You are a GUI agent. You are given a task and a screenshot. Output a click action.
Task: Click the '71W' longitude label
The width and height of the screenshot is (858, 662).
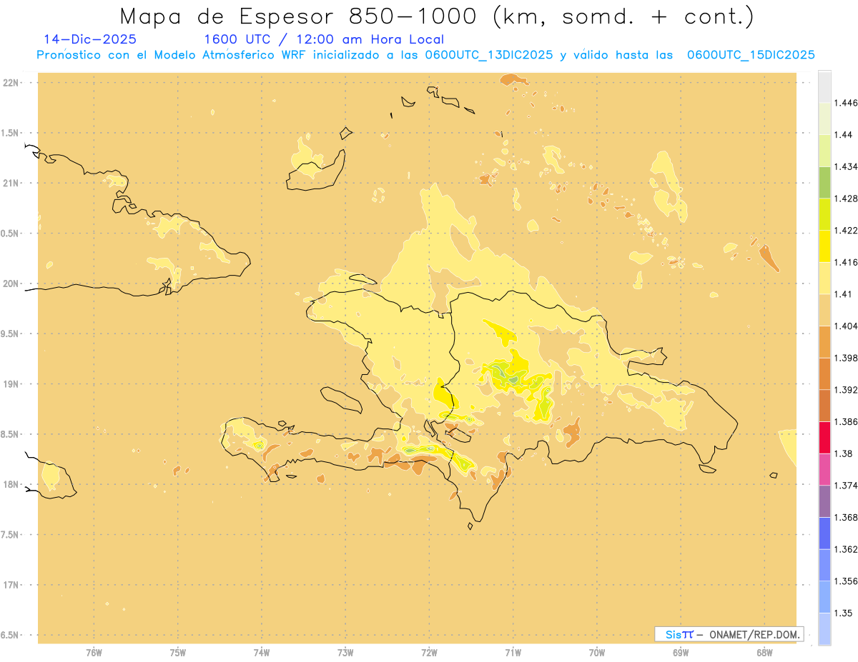(513, 652)
